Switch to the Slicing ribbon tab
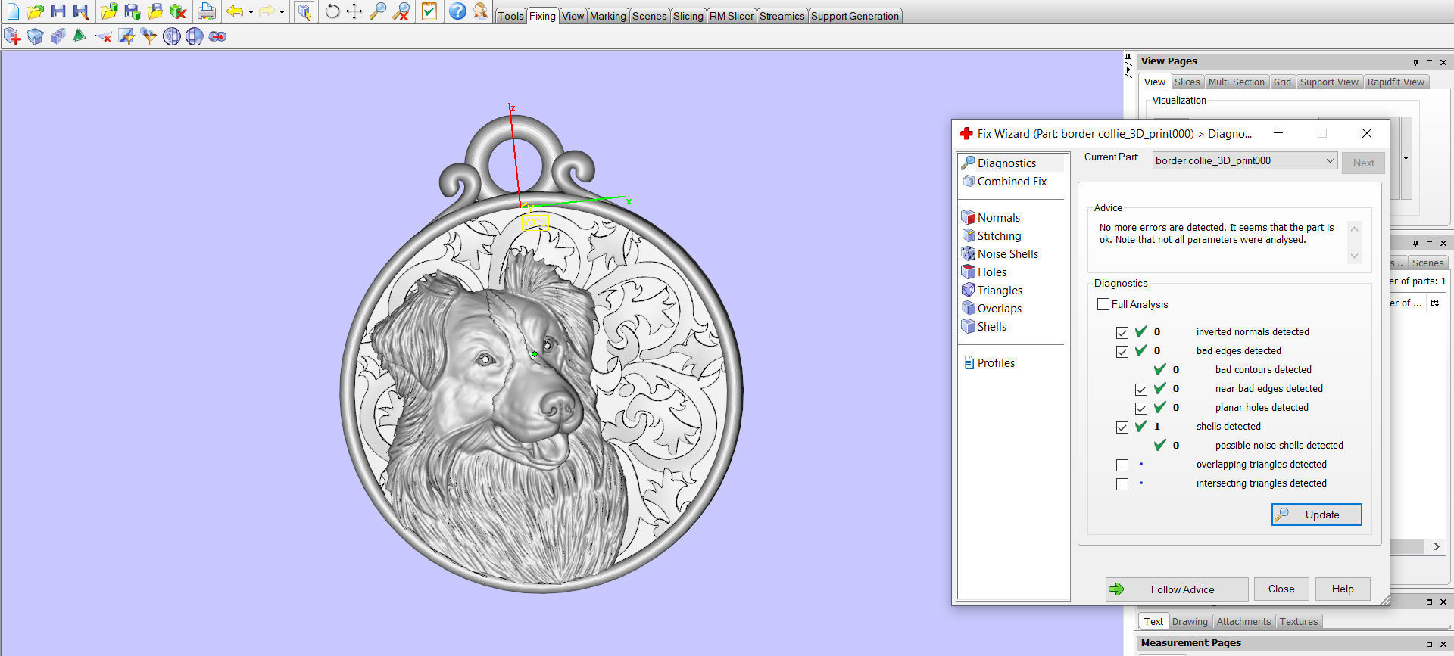Viewport: 1454px width, 656px height. tap(688, 16)
